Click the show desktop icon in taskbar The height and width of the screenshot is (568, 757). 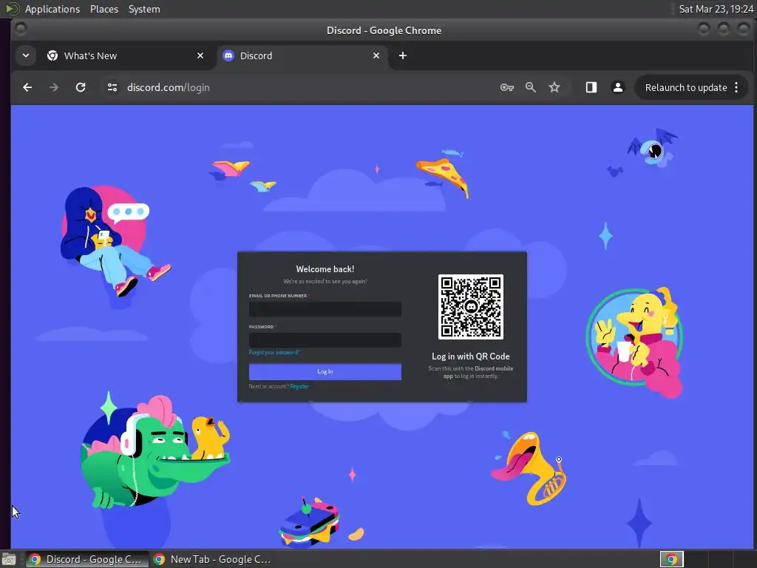[x=9, y=559]
